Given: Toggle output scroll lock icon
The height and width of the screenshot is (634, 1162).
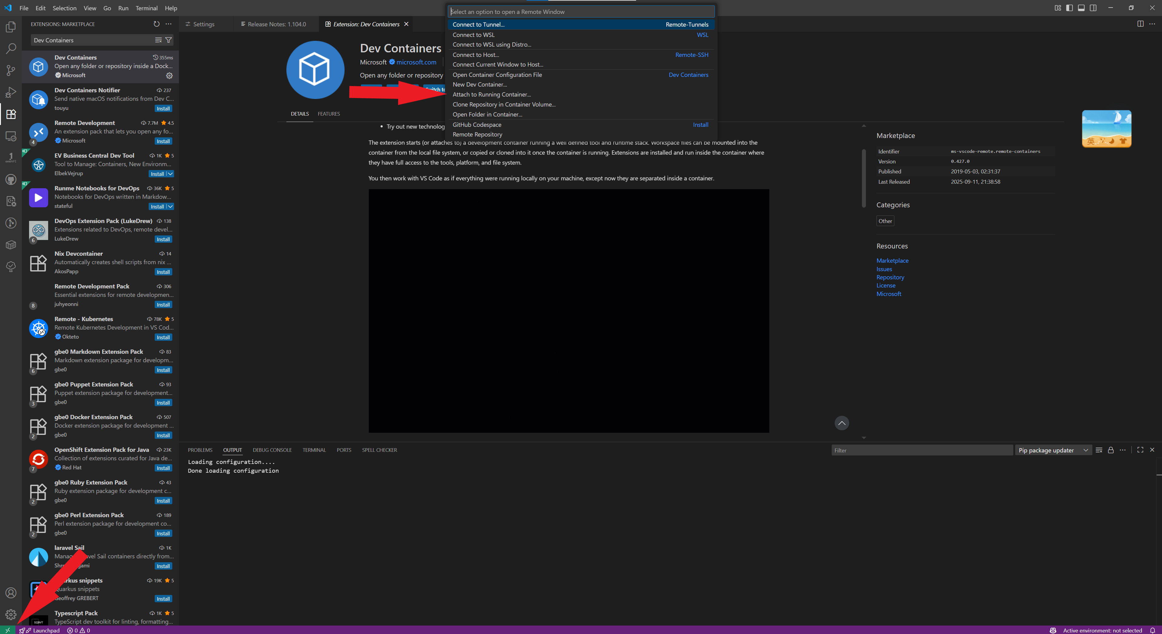Looking at the screenshot, I should coord(1111,450).
